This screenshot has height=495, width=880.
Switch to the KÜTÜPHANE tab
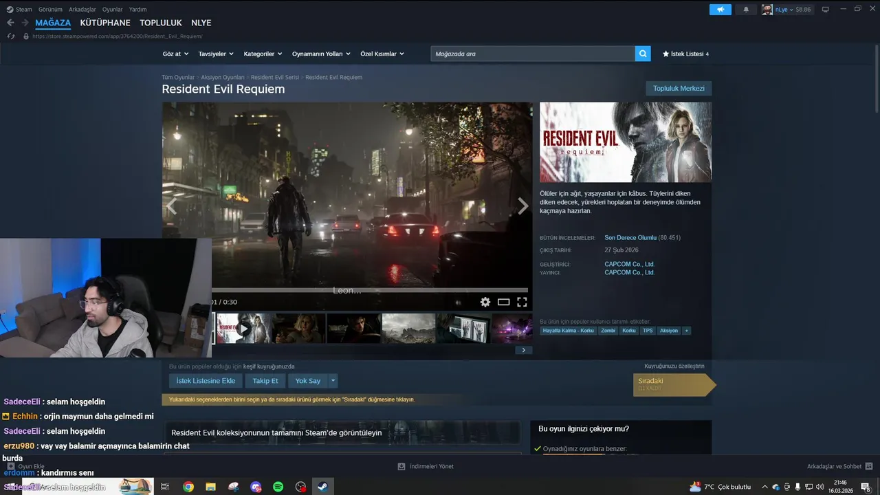(105, 23)
